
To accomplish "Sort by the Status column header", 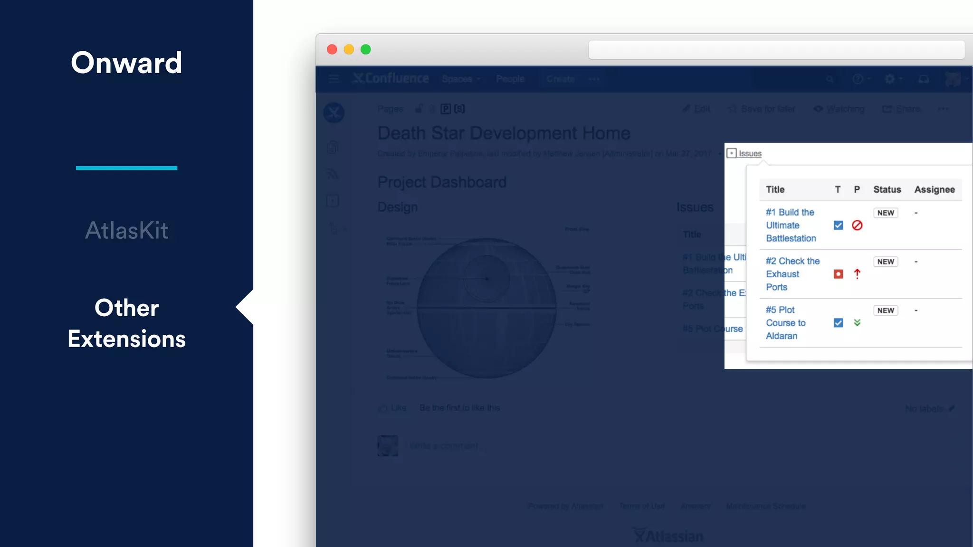I will click(887, 189).
